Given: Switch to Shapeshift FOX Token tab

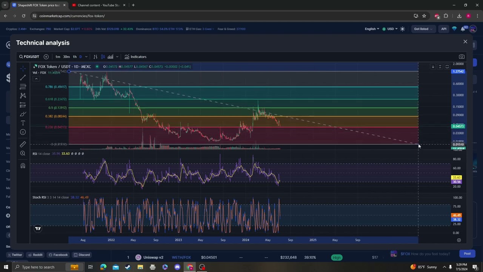Looking at the screenshot, I should (x=39, y=5).
